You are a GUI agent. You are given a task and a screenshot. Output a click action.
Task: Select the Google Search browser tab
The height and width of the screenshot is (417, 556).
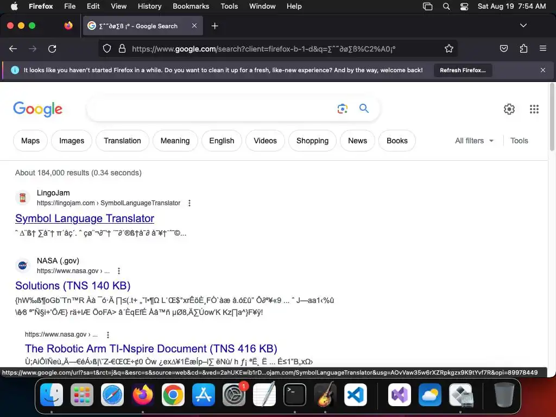143,26
